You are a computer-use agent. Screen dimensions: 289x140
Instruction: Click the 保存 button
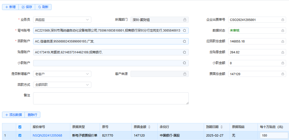[27, 7]
